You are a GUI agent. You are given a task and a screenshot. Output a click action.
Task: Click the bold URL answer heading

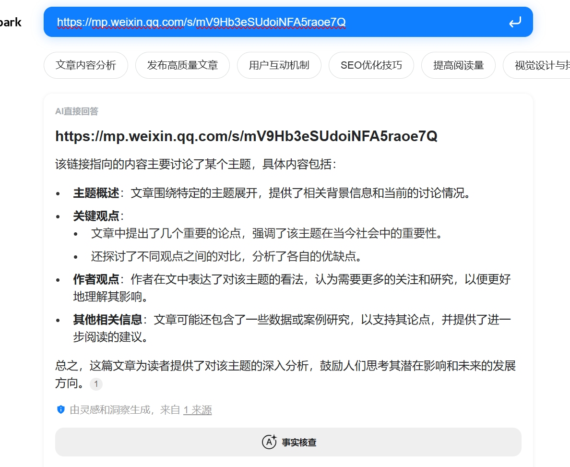246,136
